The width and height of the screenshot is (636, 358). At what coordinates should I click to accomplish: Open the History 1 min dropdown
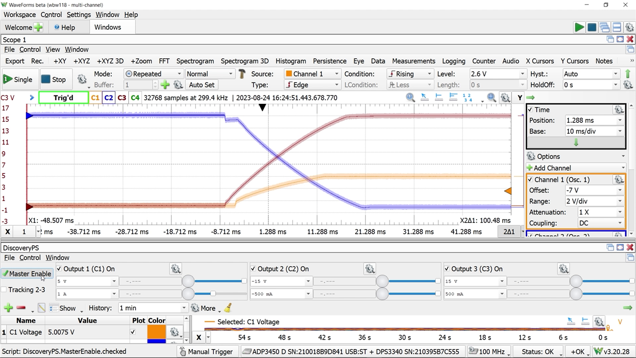coord(153,308)
